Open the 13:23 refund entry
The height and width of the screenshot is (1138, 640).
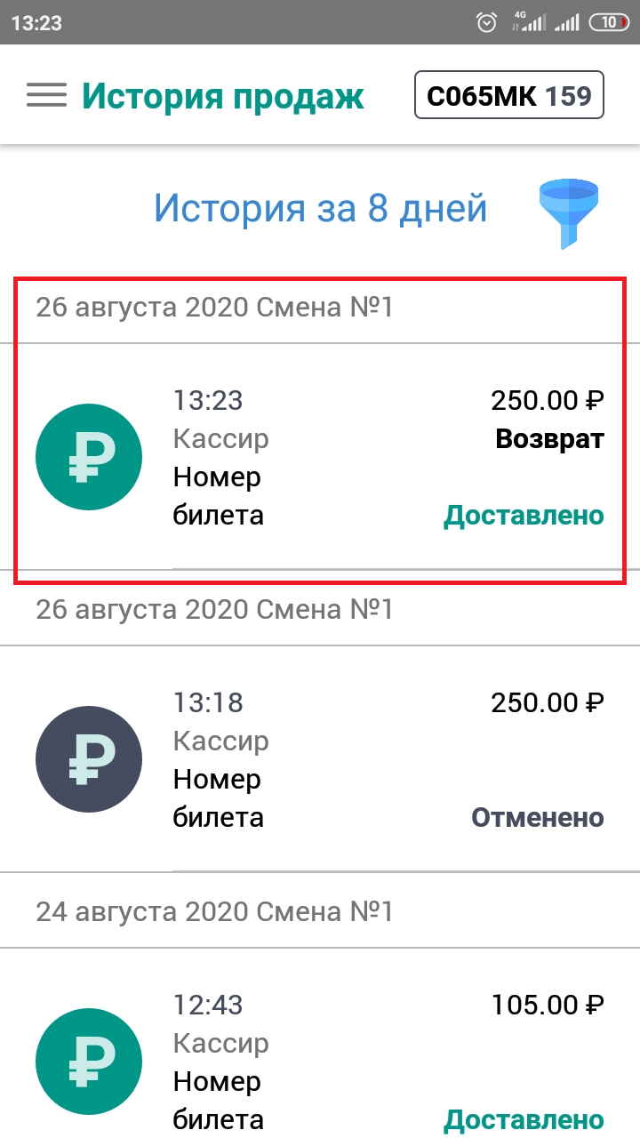[x=320, y=456]
